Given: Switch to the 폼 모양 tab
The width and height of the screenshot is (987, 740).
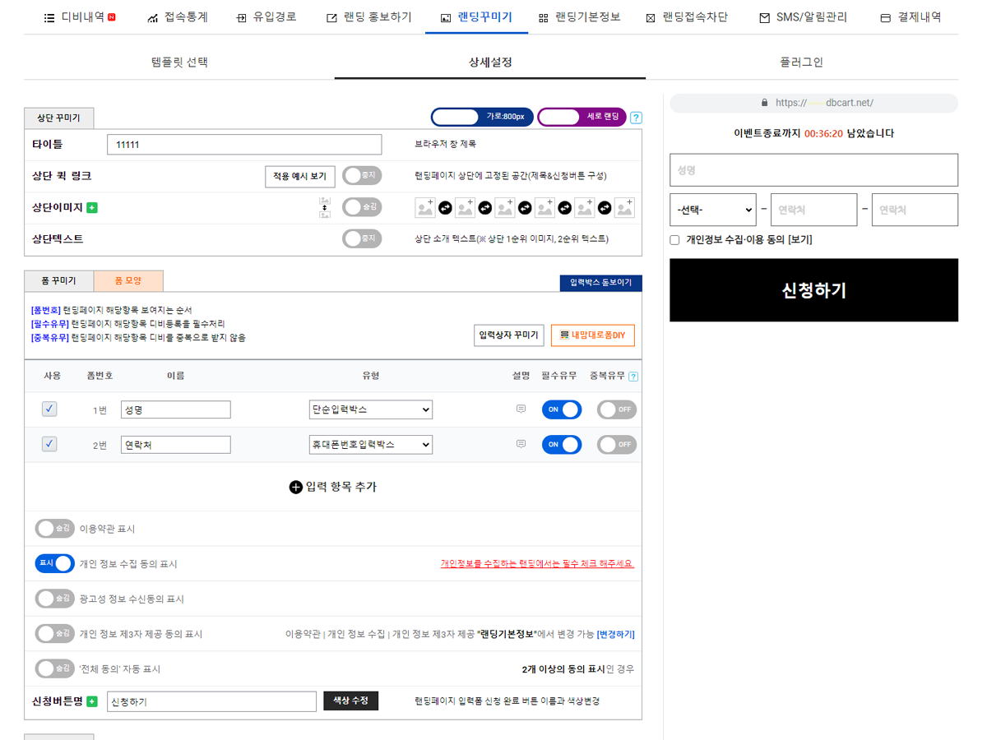Looking at the screenshot, I should (x=128, y=281).
